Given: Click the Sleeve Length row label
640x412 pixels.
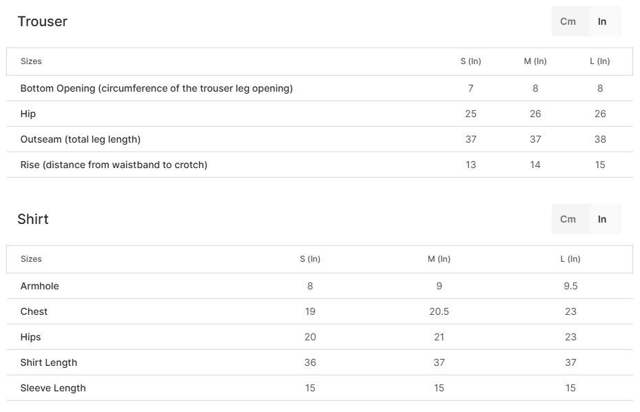Looking at the screenshot, I should point(53,388).
